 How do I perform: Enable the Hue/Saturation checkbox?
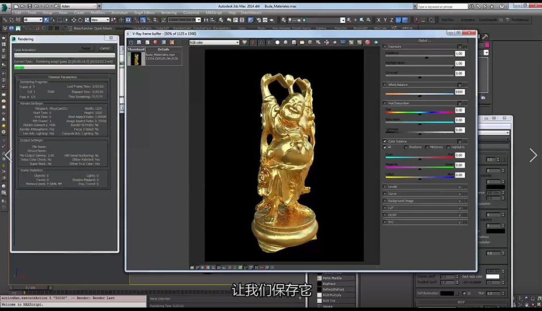(x=385, y=103)
